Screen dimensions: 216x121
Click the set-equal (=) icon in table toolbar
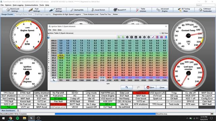(x=127, y=37)
